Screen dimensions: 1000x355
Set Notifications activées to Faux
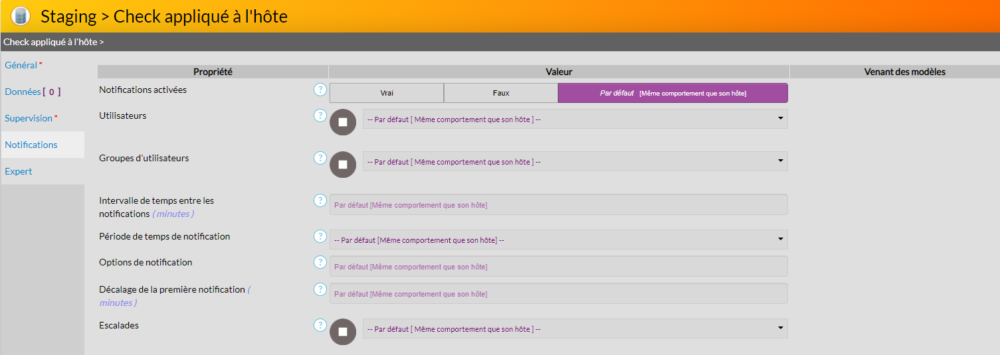coord(500,93)
